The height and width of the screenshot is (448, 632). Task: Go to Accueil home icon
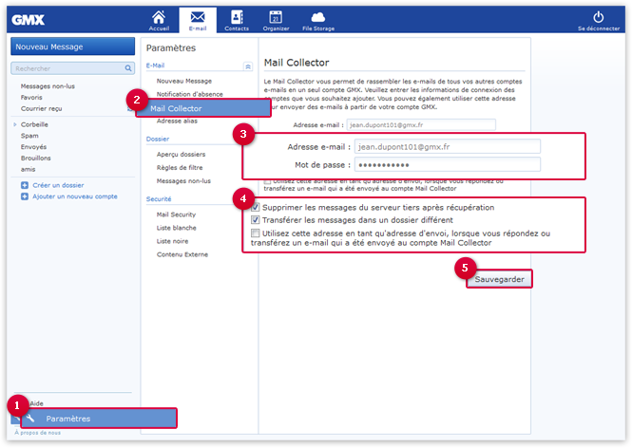pos(159,18)
